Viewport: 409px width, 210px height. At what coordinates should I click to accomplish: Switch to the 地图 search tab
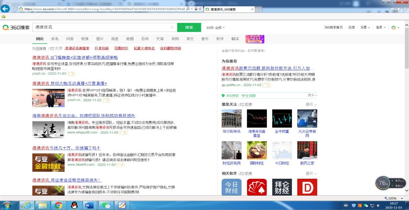pos(130,39)
